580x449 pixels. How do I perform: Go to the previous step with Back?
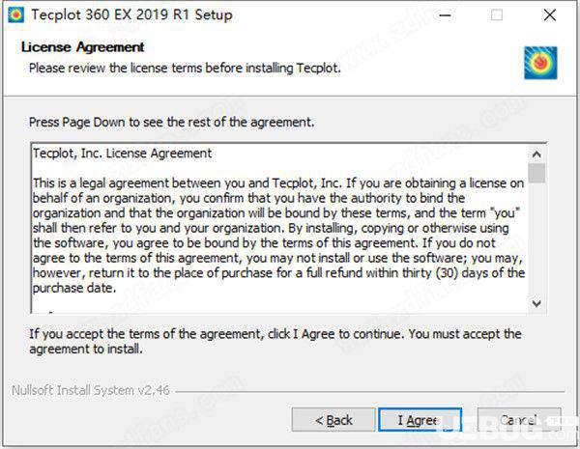(x=333, y=420)
